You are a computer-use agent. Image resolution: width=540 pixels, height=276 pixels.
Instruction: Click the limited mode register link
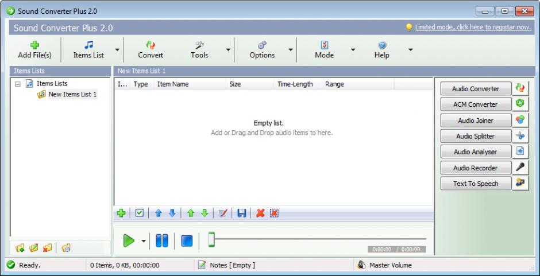pos(473,27)
